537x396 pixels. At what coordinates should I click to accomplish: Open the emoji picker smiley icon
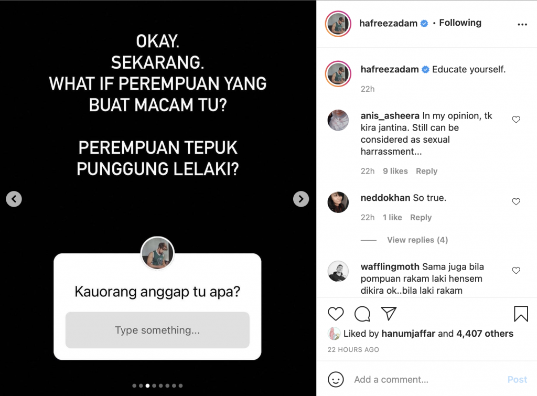[336, 380]
